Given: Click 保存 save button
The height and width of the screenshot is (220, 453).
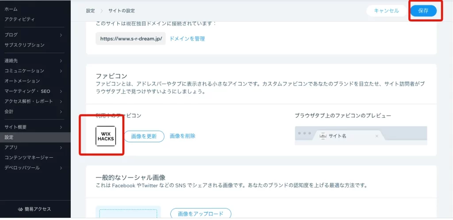Looking at the screenshot, I should tap(423, 11).
